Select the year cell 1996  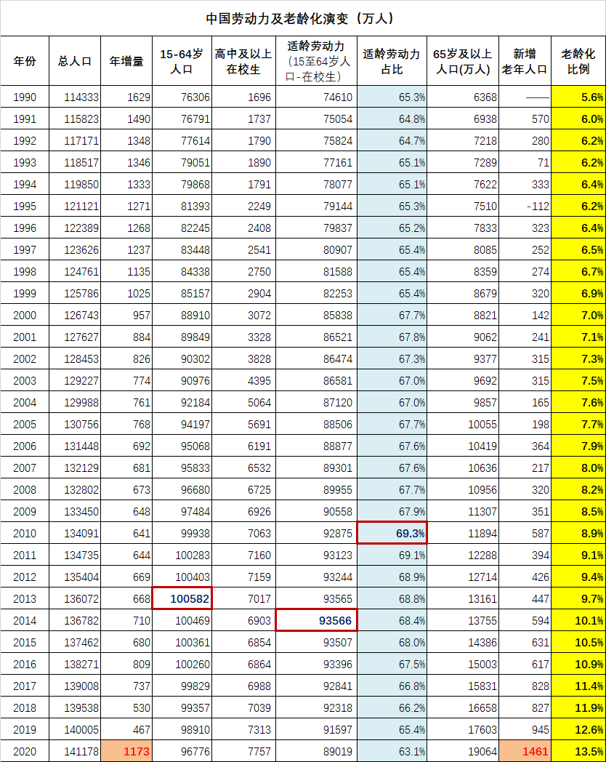pyautogui.click(x=25, y=228)
